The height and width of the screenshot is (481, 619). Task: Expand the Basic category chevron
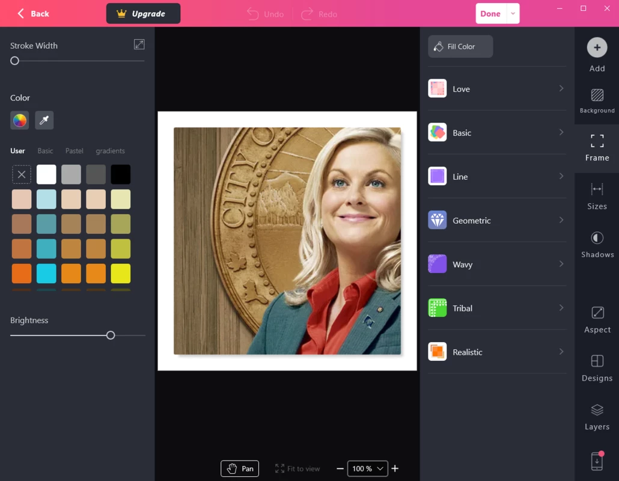(561, 132)
